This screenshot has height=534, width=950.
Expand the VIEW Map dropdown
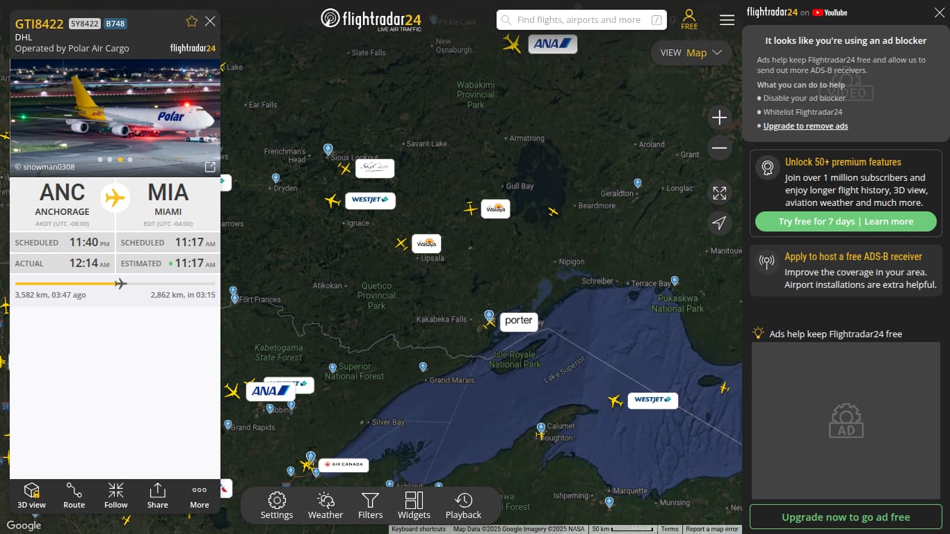[x=691, y=53]
